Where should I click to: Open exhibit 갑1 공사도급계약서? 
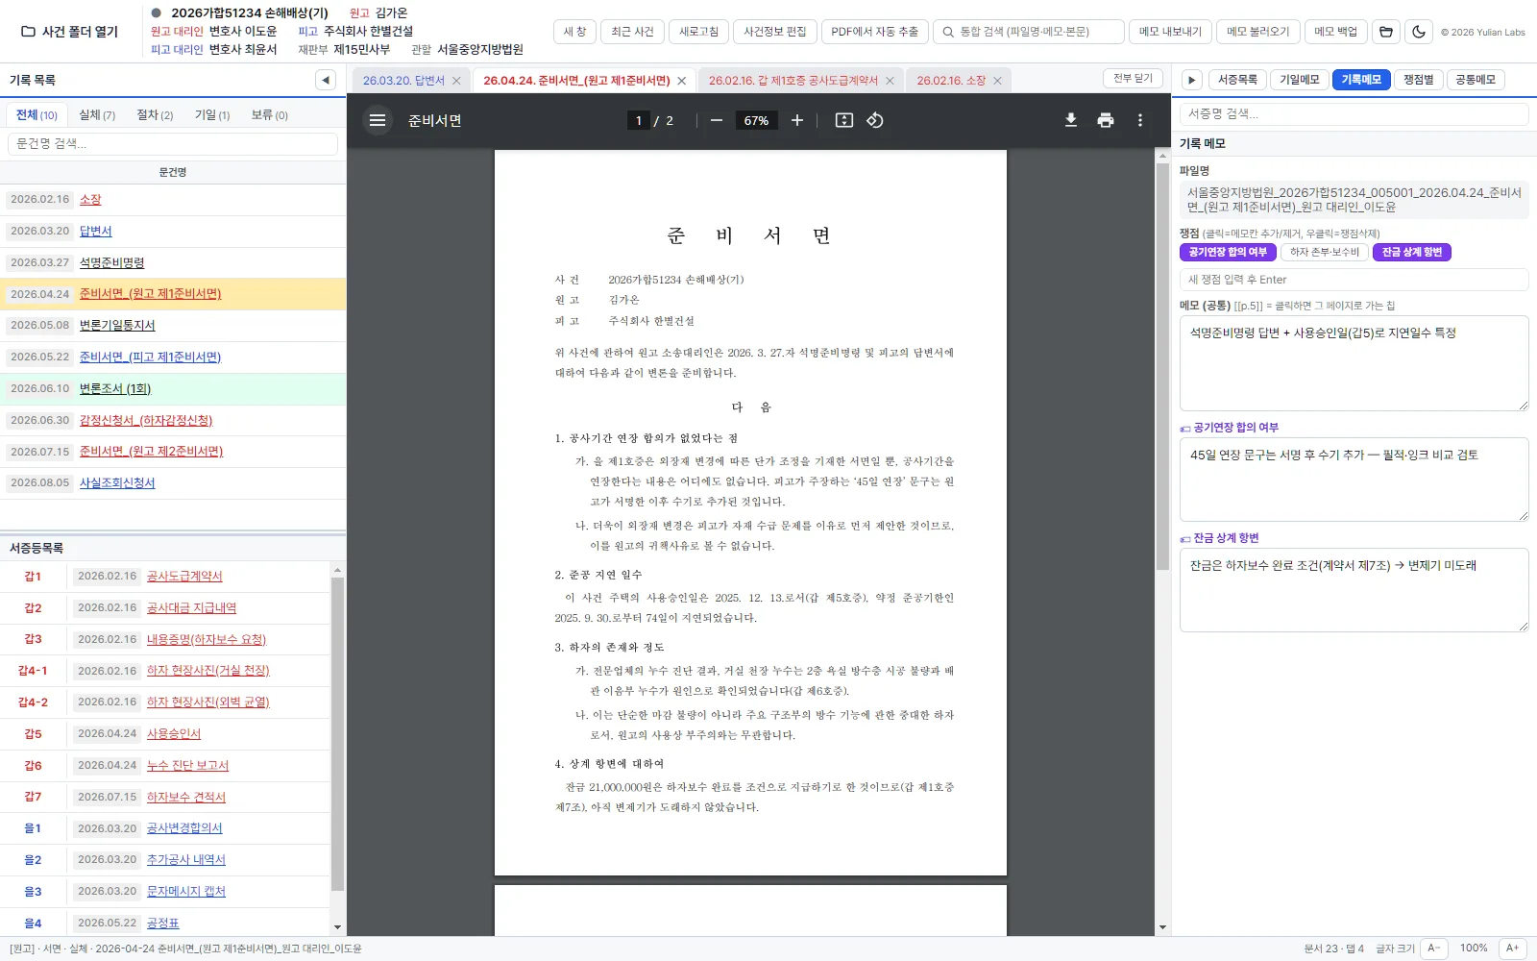pos(184,577)
